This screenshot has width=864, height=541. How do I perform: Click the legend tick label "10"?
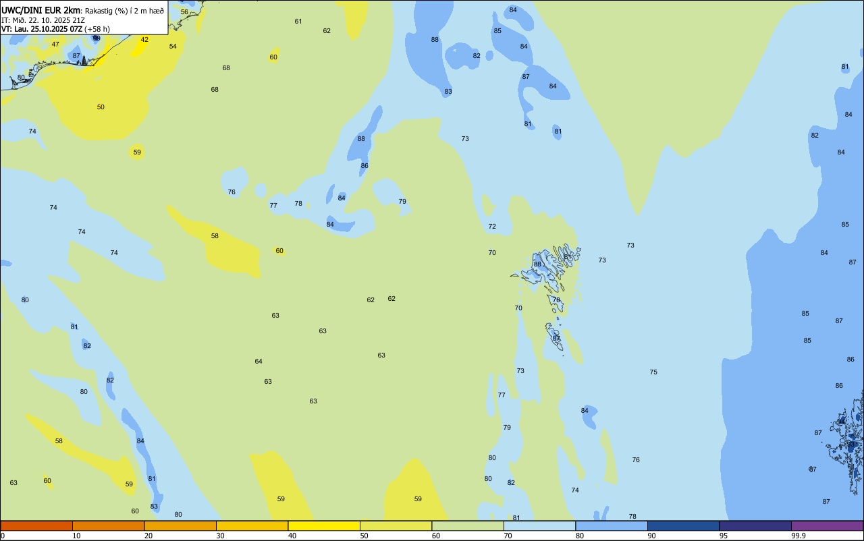coord(76,536)
